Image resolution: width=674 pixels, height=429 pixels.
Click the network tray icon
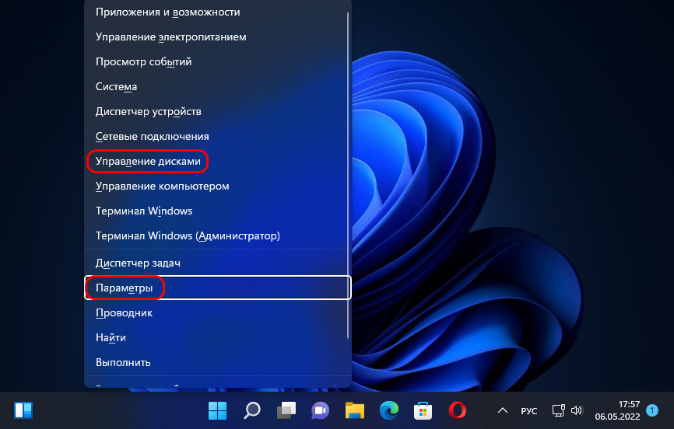(558, 410)
